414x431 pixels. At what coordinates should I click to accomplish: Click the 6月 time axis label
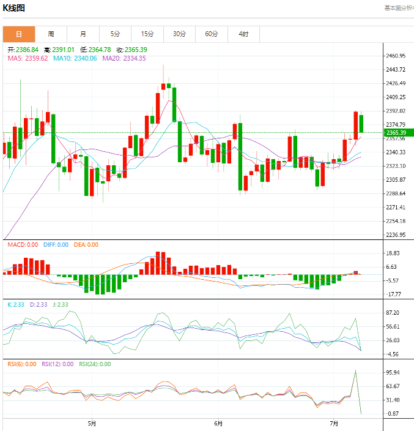[x=218, y=424]
